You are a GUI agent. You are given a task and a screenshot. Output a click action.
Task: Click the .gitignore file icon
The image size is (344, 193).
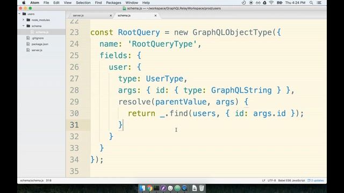point(28,38)
